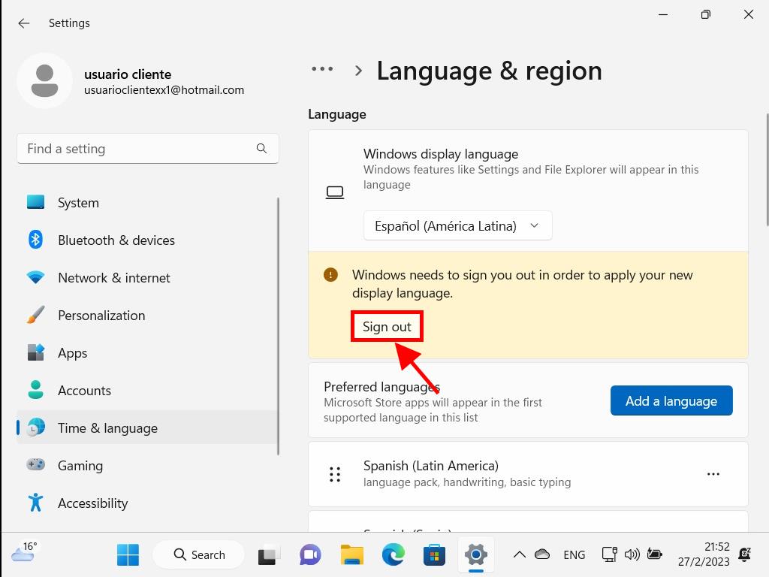Open the breadcrumb ellipsis menu
The height and width of the screenshot is (577, 769).
[x=322, y=69]
